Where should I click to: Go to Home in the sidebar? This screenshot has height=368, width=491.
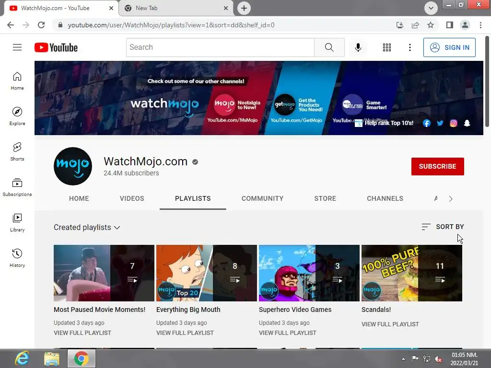pos(17,80)
